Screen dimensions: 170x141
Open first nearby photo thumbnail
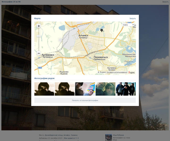(x=44, y=89)
